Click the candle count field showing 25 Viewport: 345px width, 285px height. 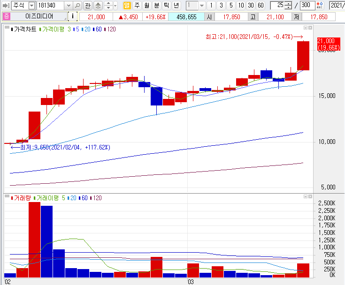(277, 5)
